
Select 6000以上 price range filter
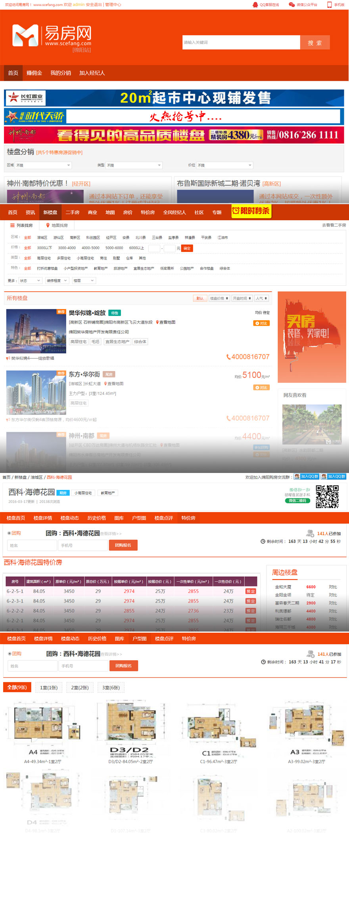tap(136, 248)
